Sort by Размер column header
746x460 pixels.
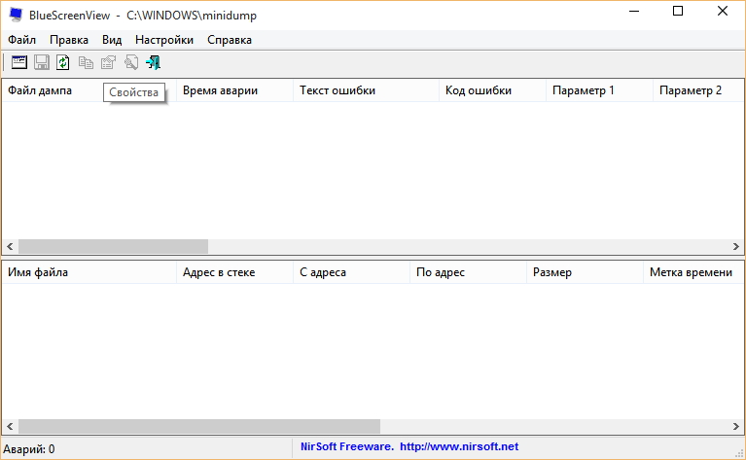585,272
